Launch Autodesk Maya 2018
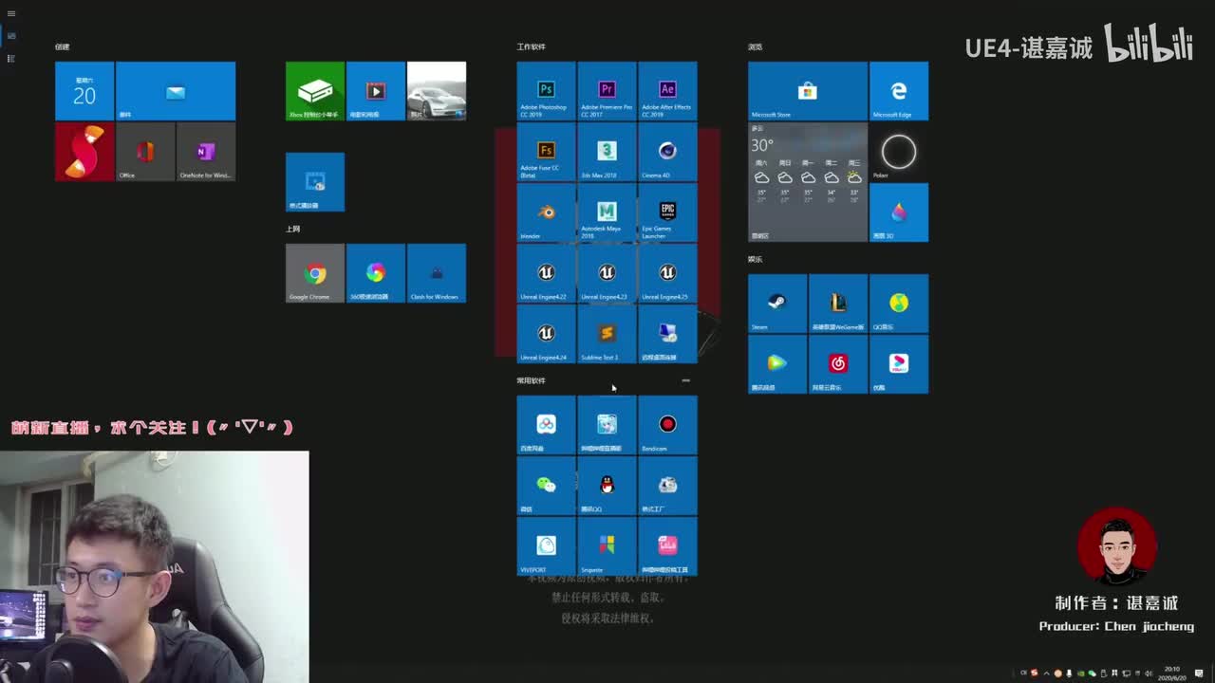Screen dimensions: 1215x683 tap(607, 212)
